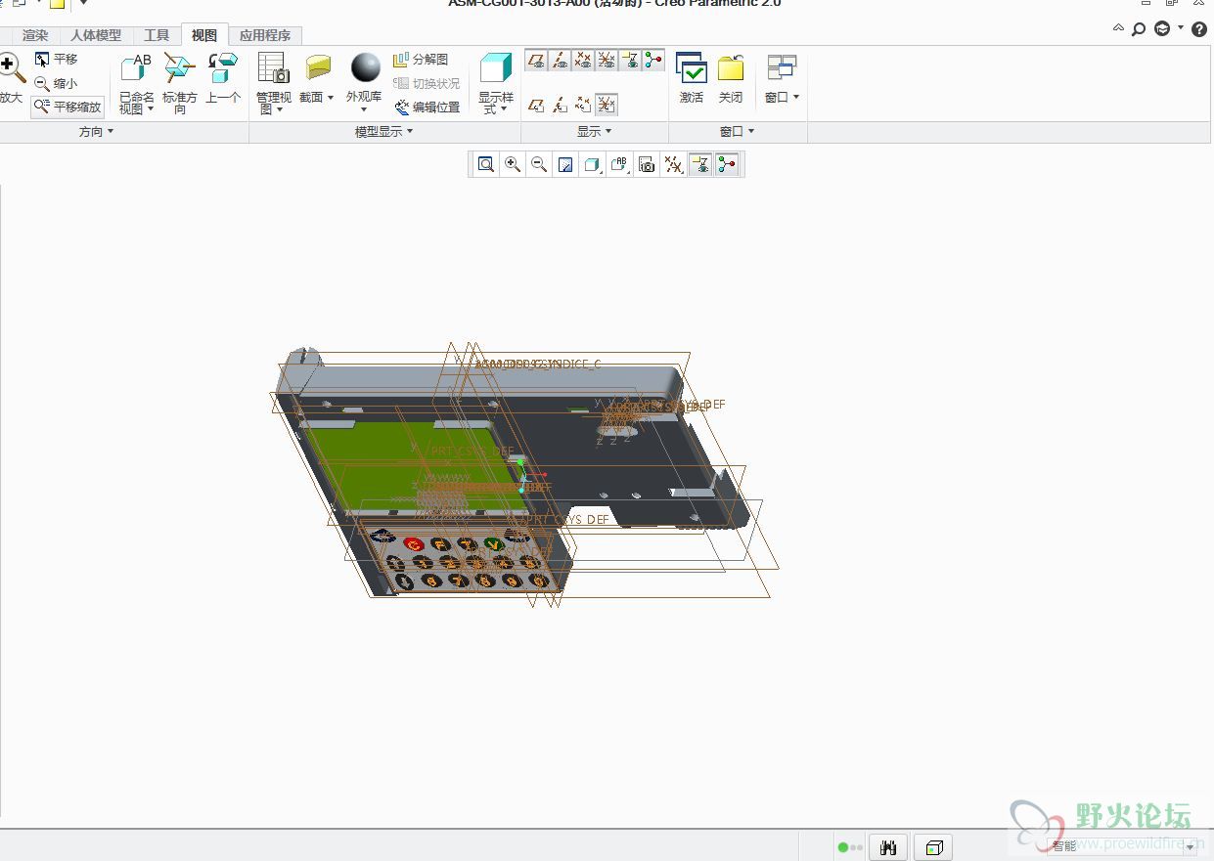Toggle point tag display in ribbon bottom row
Viewport: 1214px width, 861px height.
(x=583, y=105)
